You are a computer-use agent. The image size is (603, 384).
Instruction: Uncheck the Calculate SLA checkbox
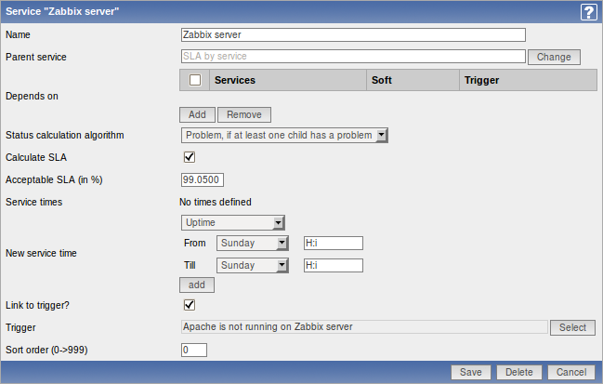pyautogui.click(x=190, y=157)
